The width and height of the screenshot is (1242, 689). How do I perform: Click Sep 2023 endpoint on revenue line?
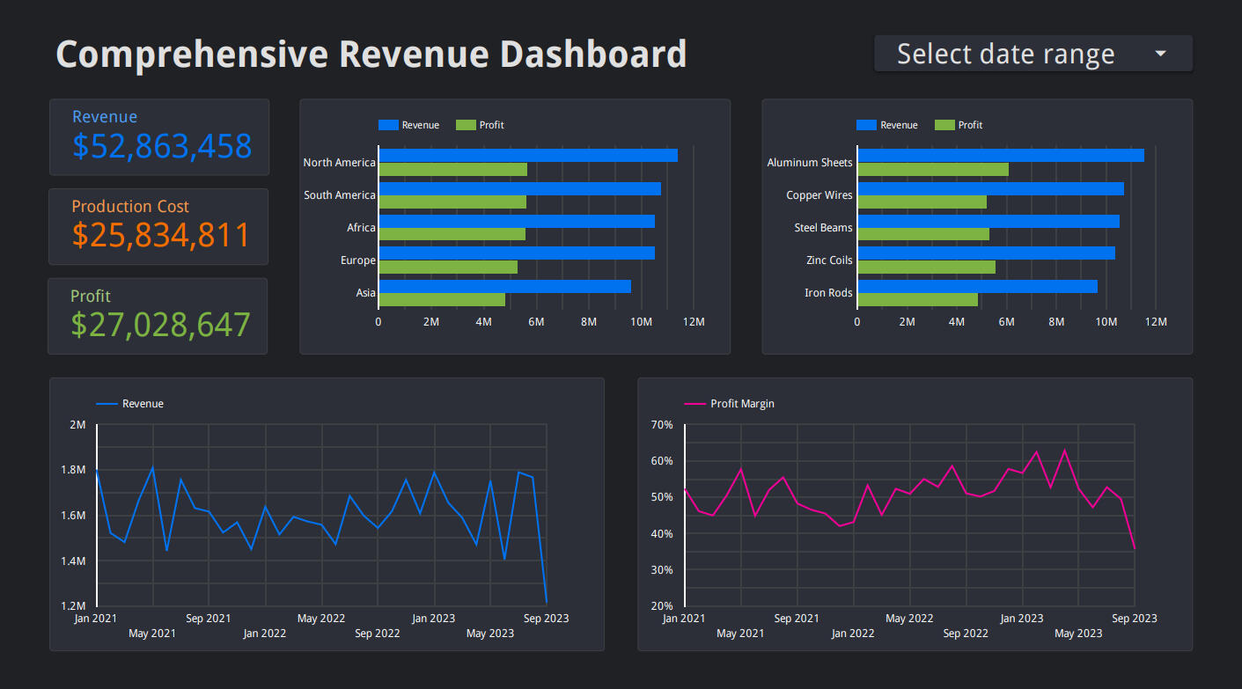546,602
